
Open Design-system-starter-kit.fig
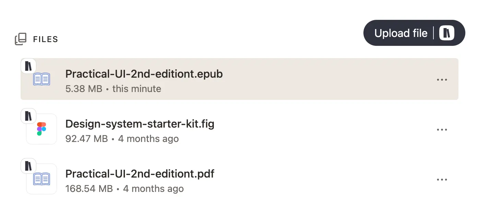click(140, 124)
